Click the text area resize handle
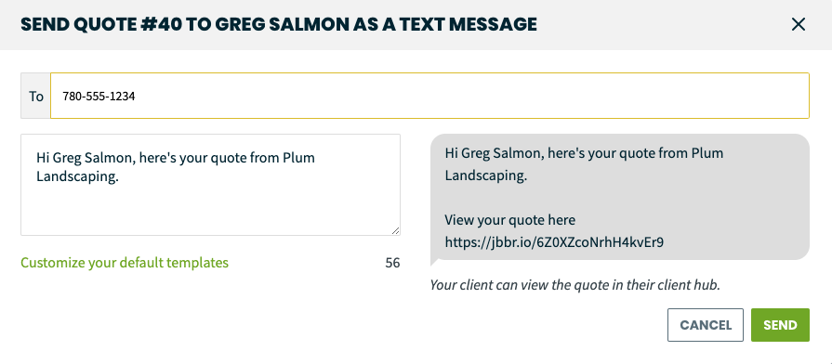This screenshot has height=364, width=832. (x=396, y=230)
